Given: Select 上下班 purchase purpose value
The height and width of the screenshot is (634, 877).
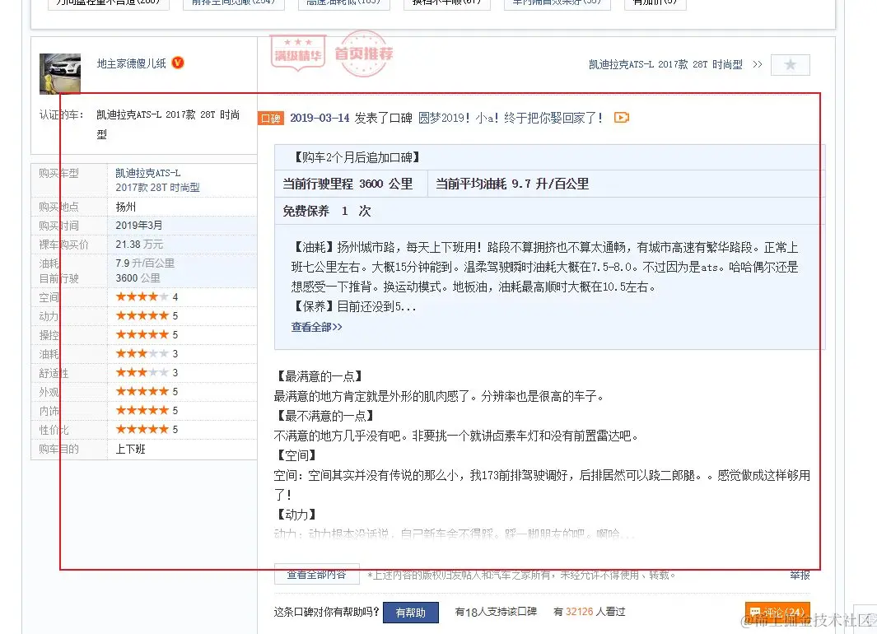Looking at the screenshot, I should pos(130,449).
